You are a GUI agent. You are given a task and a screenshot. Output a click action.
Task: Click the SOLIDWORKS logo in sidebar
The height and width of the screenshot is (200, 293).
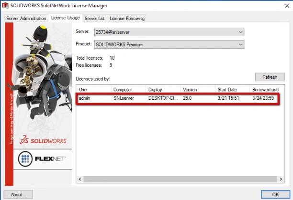tap(43, 140)
